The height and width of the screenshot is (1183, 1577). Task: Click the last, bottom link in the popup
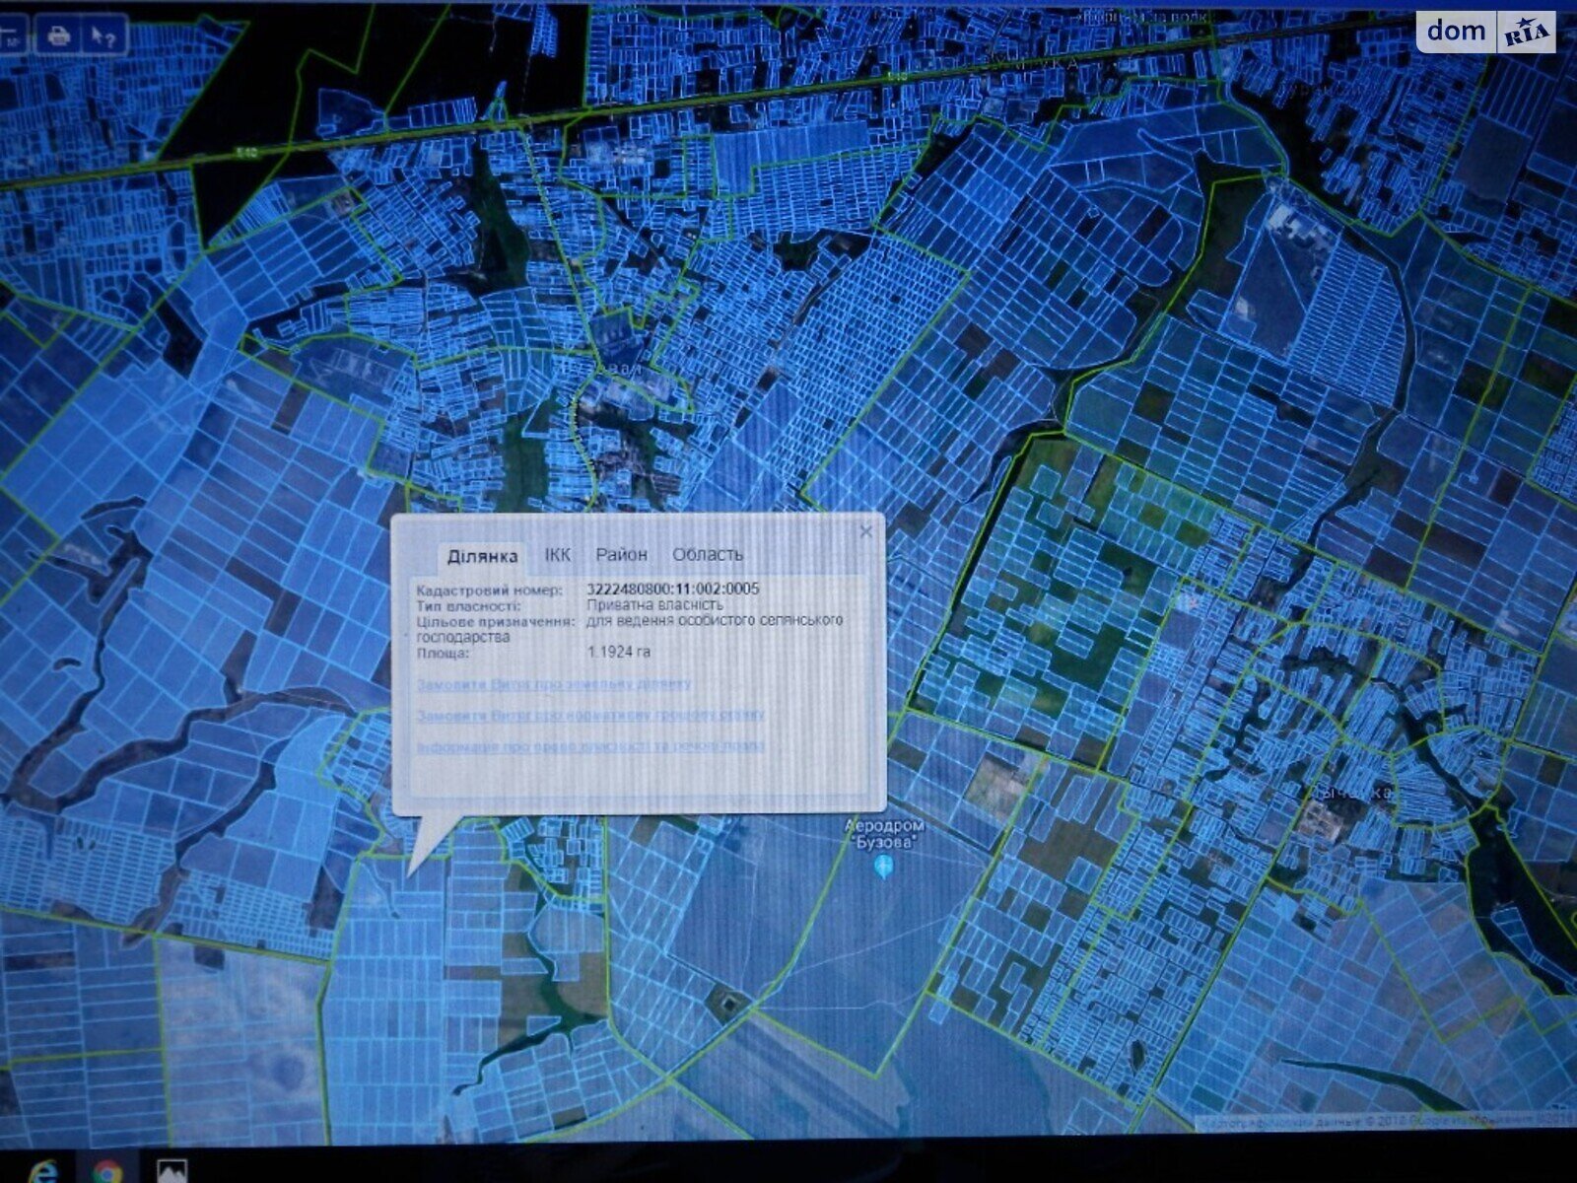click(x=589, y=746)
